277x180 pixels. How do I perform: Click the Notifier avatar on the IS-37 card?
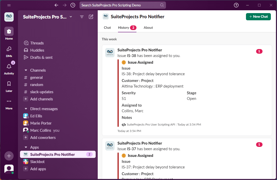(x=110, y=146)
